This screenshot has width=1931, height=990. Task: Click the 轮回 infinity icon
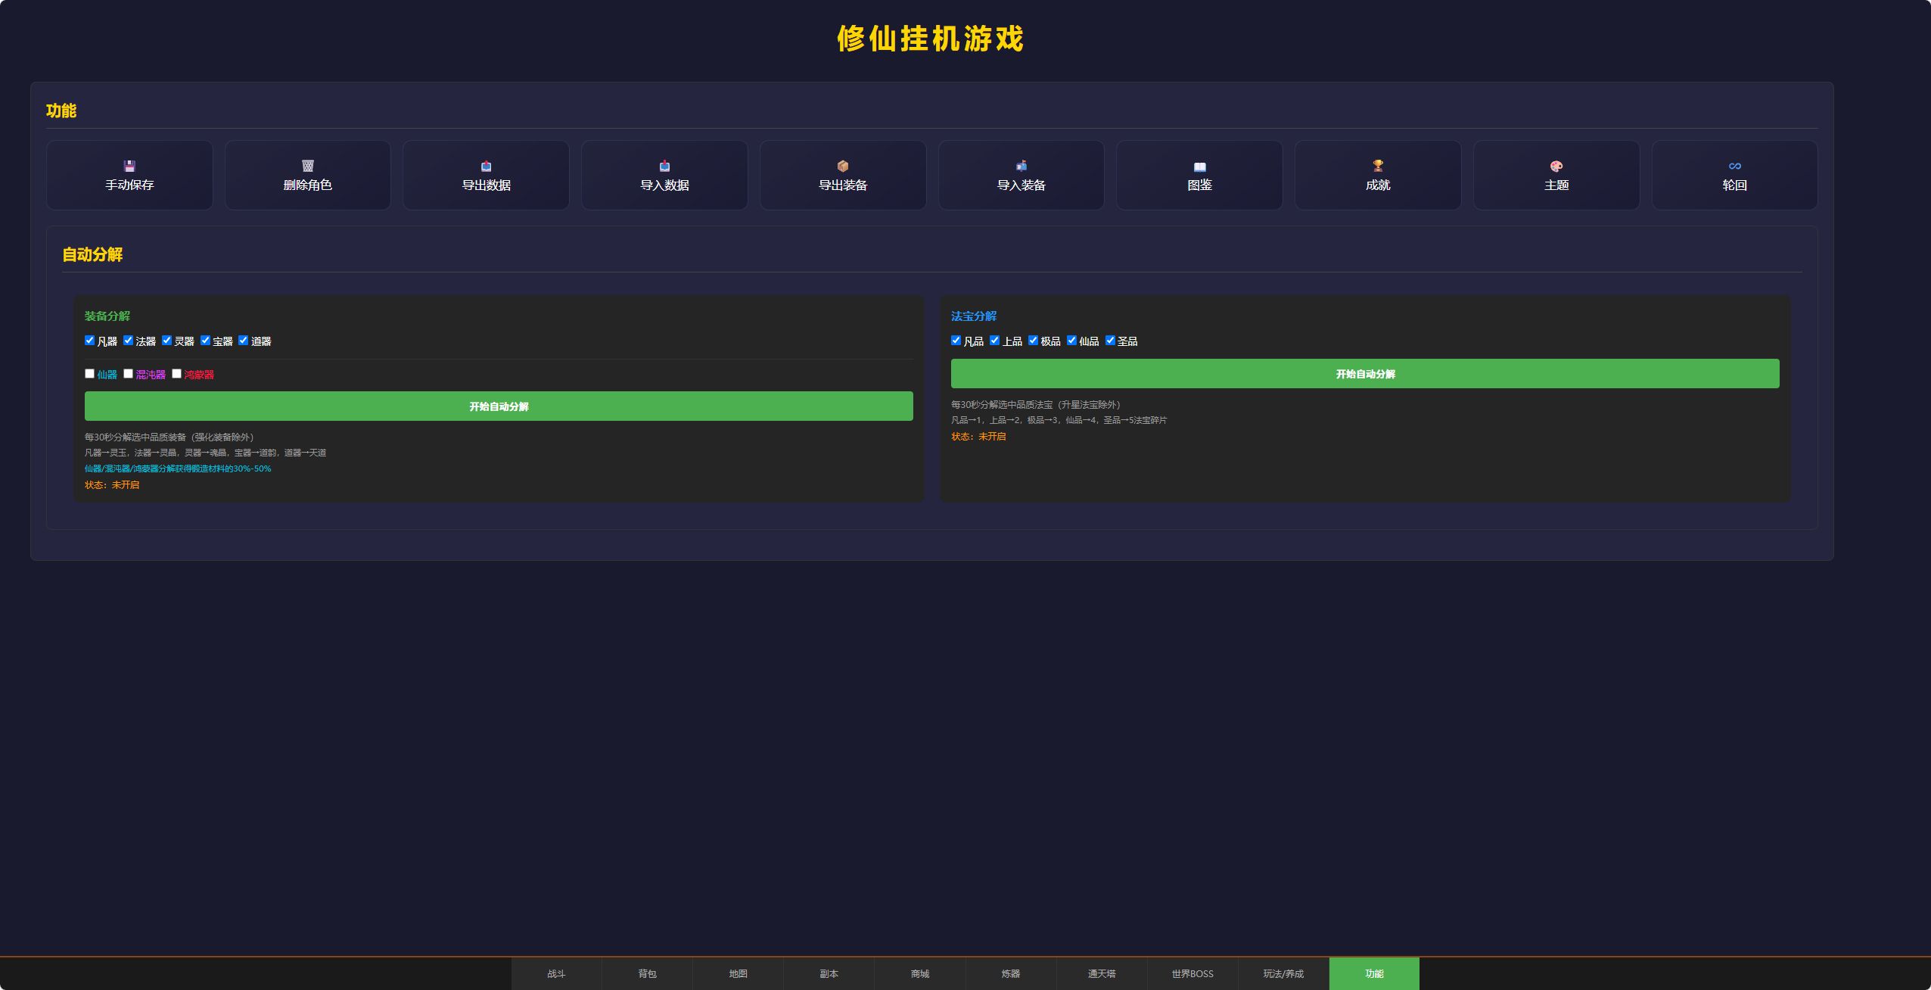[x=1735, y=166]
